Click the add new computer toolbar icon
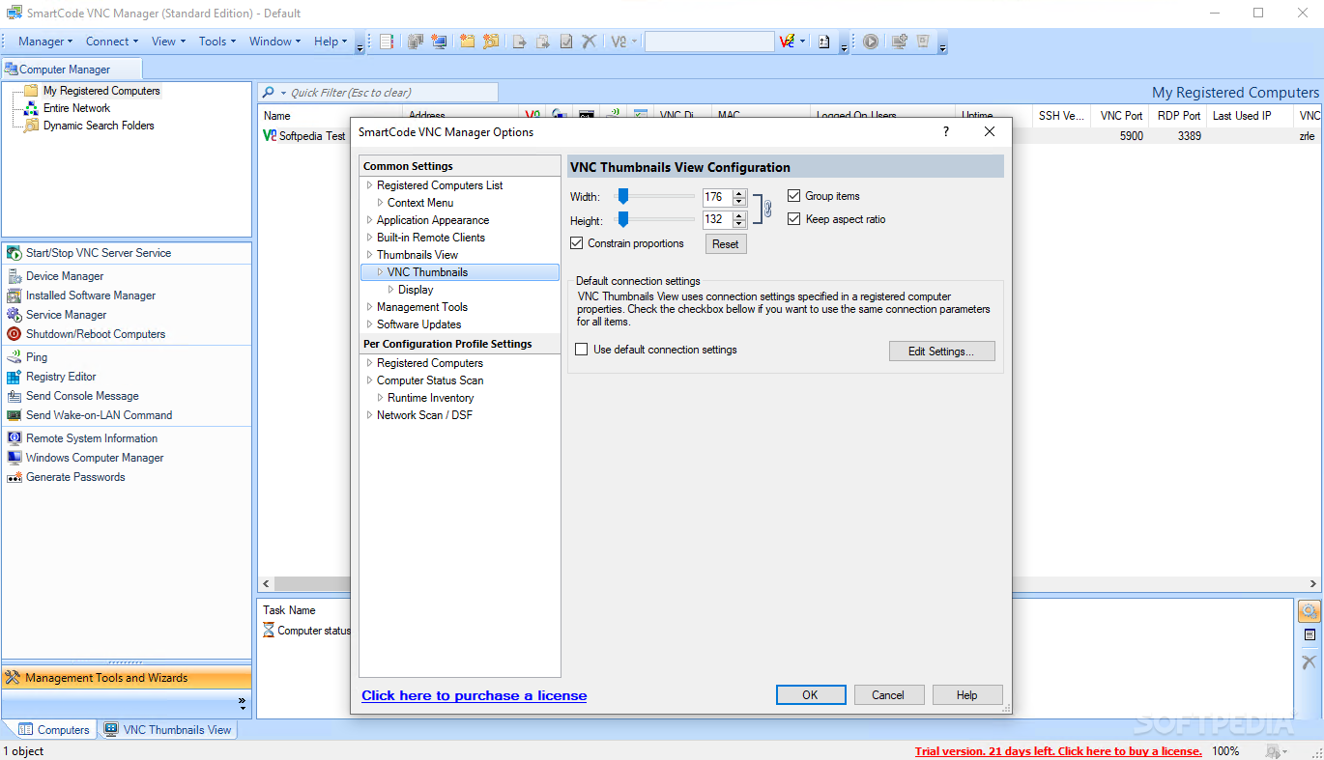Screen dimensions: 1324x760 click(440, 42)
